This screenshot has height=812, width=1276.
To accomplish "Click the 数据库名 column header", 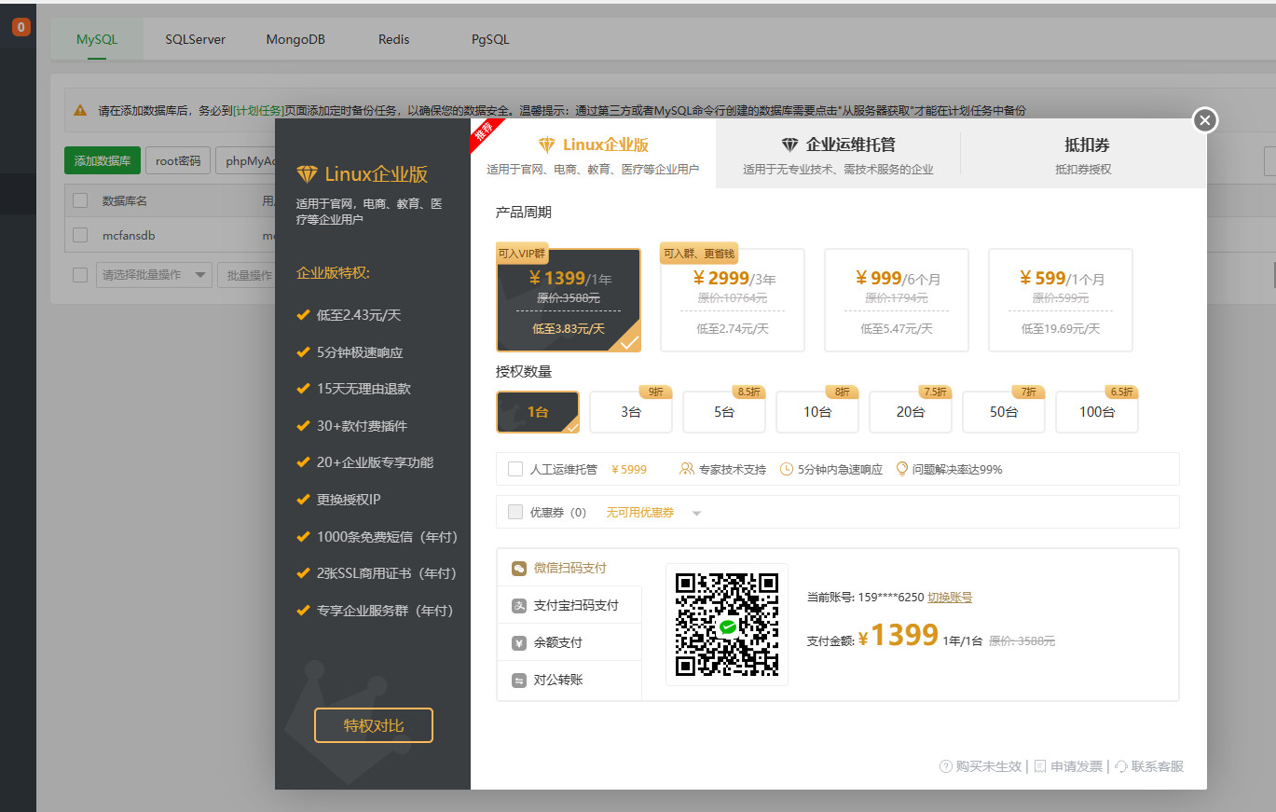I will (125, 200).
